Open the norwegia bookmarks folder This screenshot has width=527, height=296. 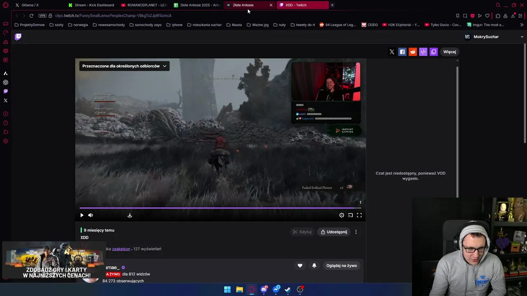click(x=78, y=25)
